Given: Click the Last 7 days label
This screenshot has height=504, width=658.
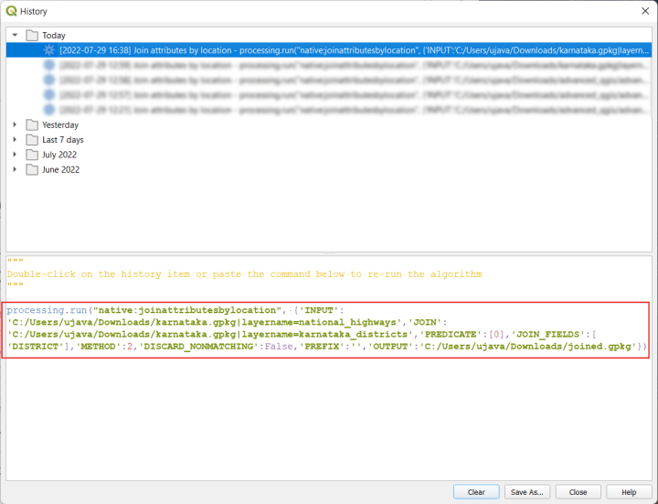Looking at the screenshot, I should click(63, 139).
